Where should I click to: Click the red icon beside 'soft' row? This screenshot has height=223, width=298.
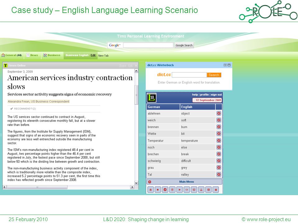219,120
